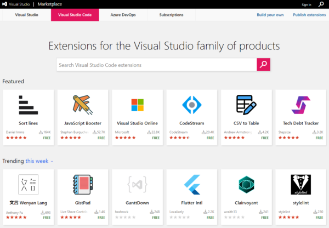
Task: Open the Tech Debt Tracker icon
Action: (300, 105)
